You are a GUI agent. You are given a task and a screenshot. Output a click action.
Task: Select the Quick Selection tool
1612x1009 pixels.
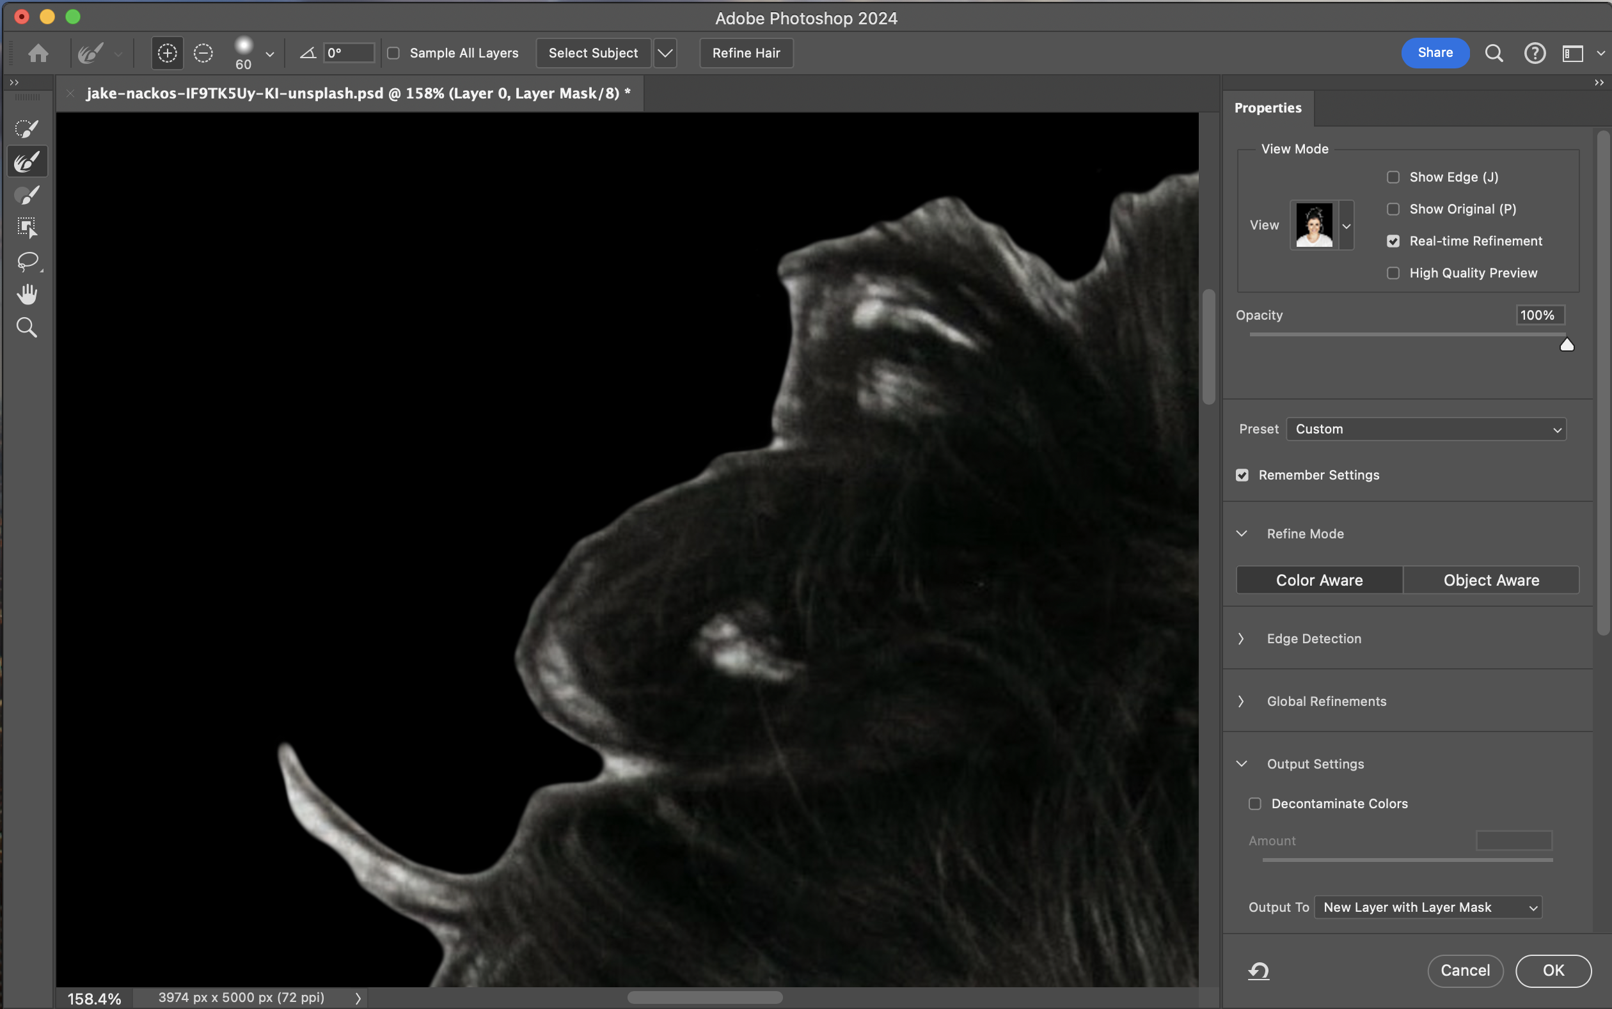tap(27, 128)
